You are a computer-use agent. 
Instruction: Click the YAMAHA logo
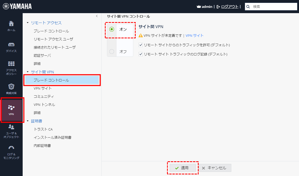pos(17,6)
